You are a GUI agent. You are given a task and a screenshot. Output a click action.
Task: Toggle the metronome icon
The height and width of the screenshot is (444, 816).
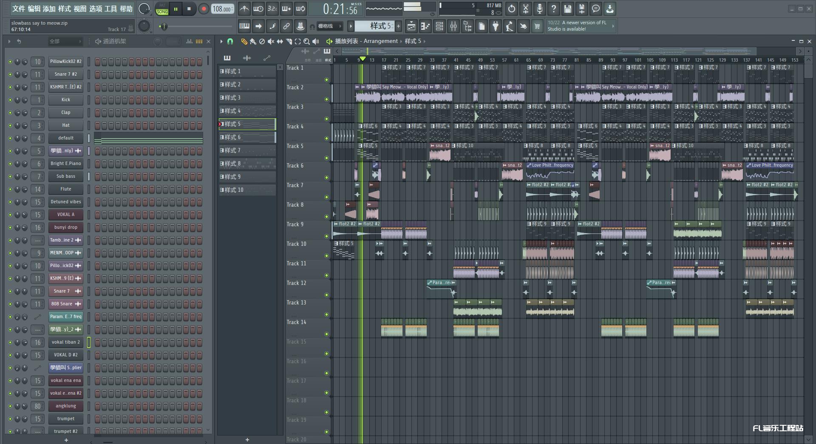coord(244,9)
